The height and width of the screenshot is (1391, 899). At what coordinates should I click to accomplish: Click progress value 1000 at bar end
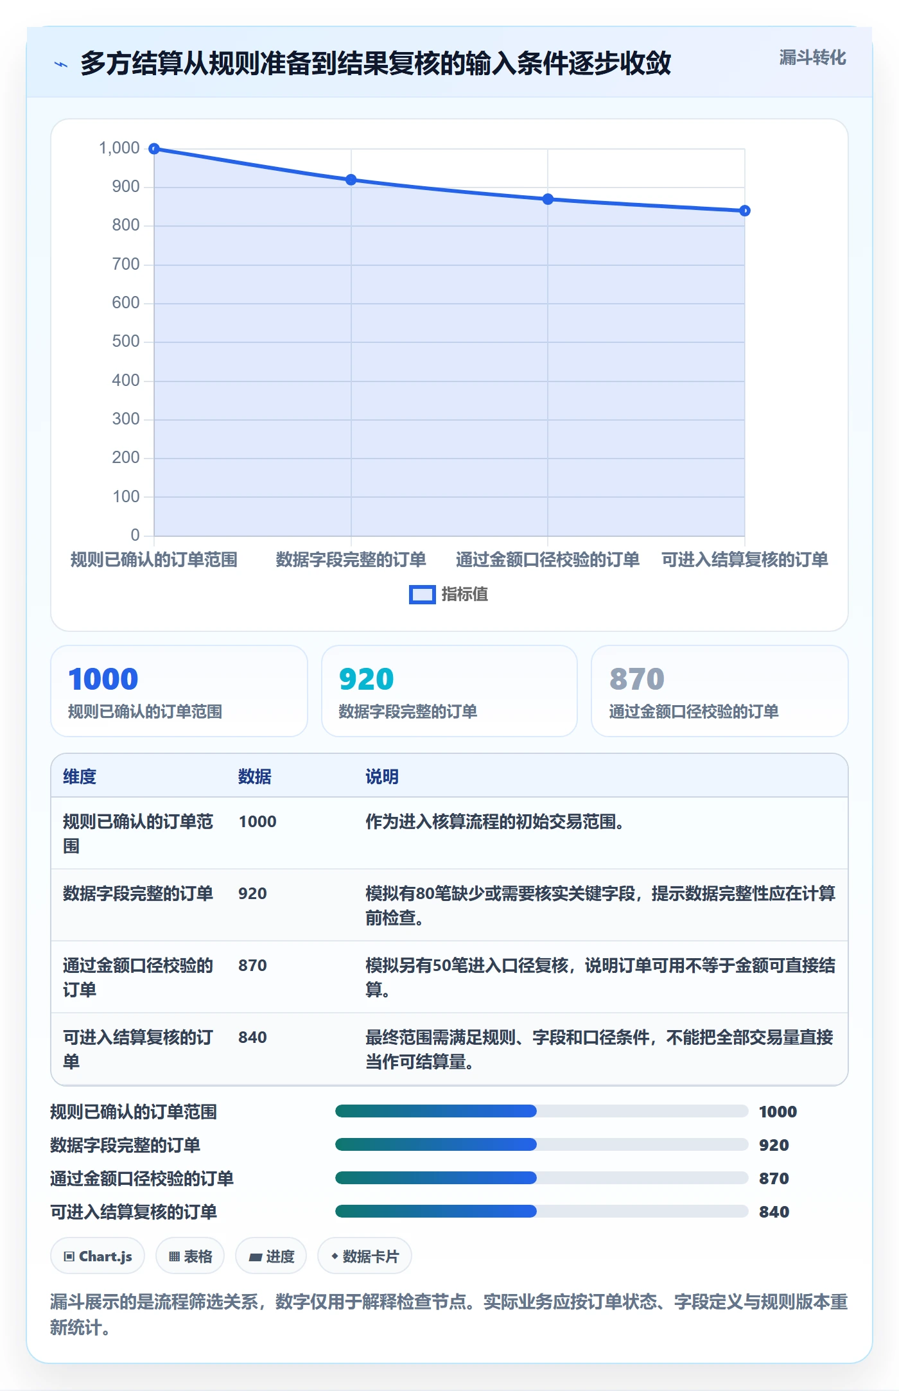[778, 1112]
